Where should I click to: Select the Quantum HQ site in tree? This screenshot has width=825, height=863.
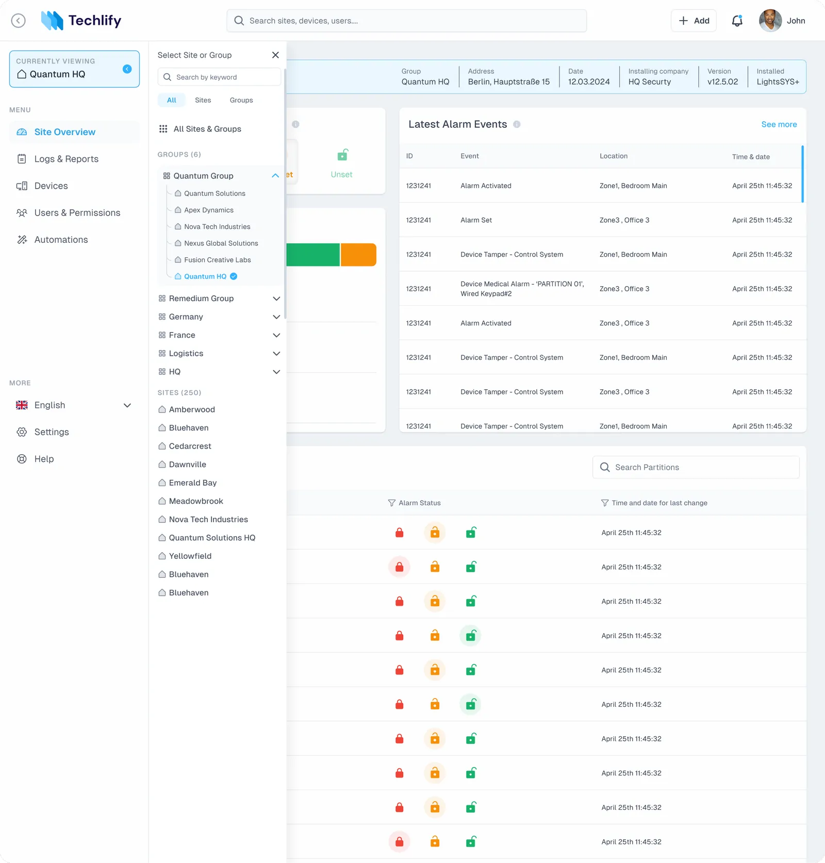point(205,276)
